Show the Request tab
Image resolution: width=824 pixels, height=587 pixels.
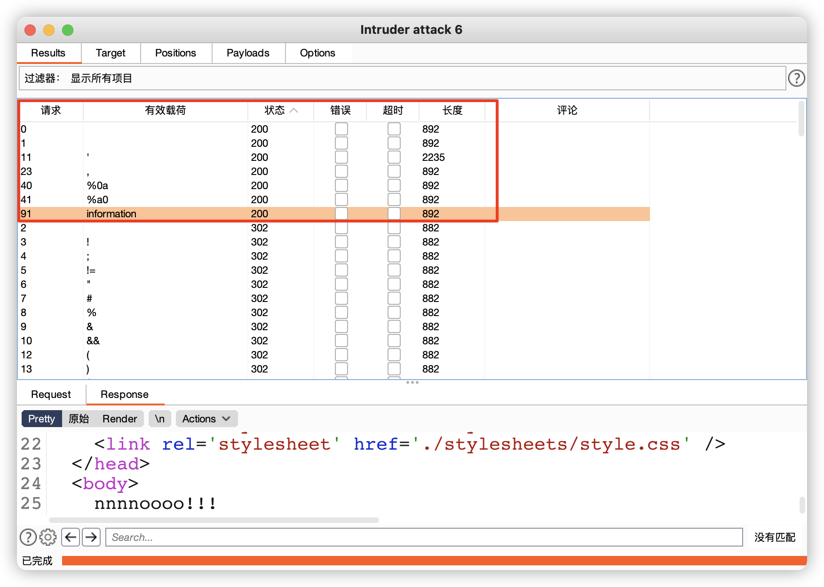coord(51,395)
